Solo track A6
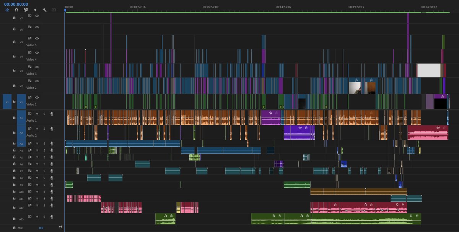The width and height of the screenshot is (459, 232). (44, 164)
